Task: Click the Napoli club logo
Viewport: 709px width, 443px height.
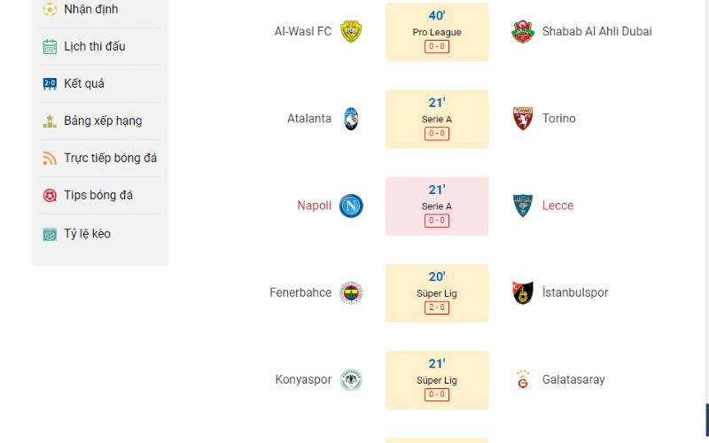Action: (351, 206)
